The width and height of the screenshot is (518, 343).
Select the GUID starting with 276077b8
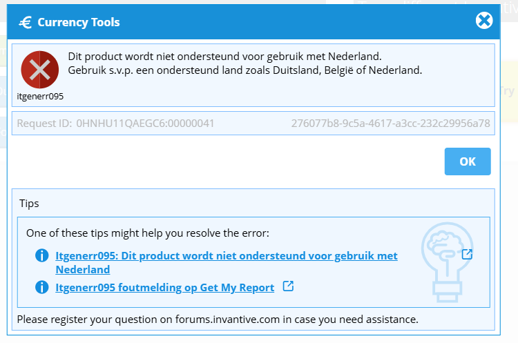click(390, 124)
